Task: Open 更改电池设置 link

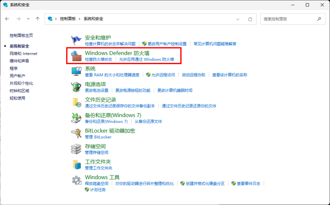Action: pos(97,90)
